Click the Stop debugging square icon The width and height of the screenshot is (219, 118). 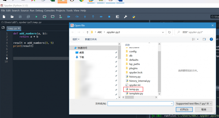pos(109,17)
